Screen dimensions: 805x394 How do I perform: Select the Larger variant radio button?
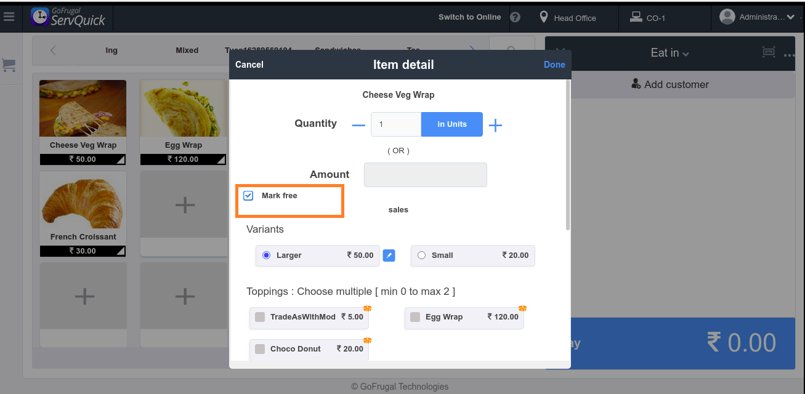267,255
